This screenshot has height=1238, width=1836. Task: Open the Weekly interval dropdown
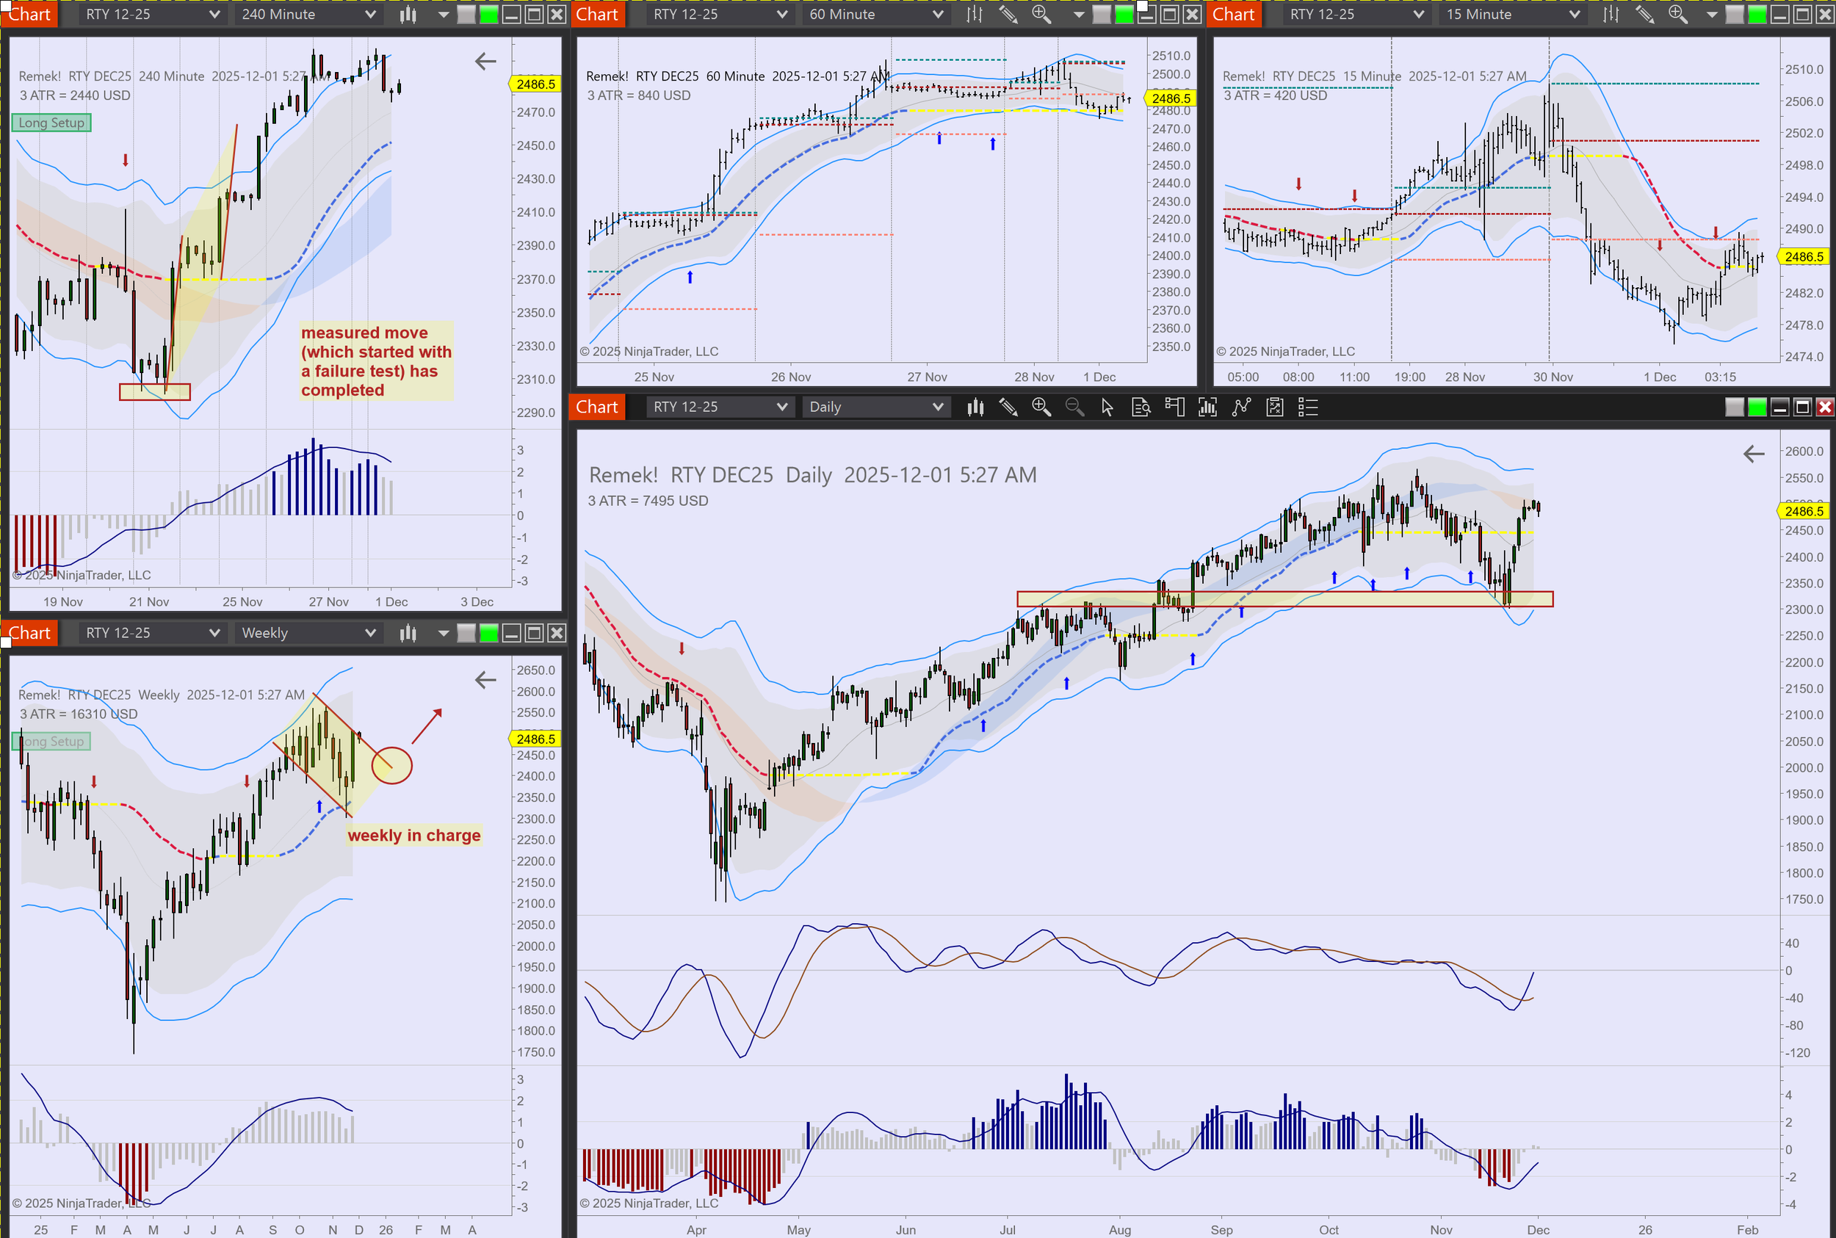click(x=308, y=633)
